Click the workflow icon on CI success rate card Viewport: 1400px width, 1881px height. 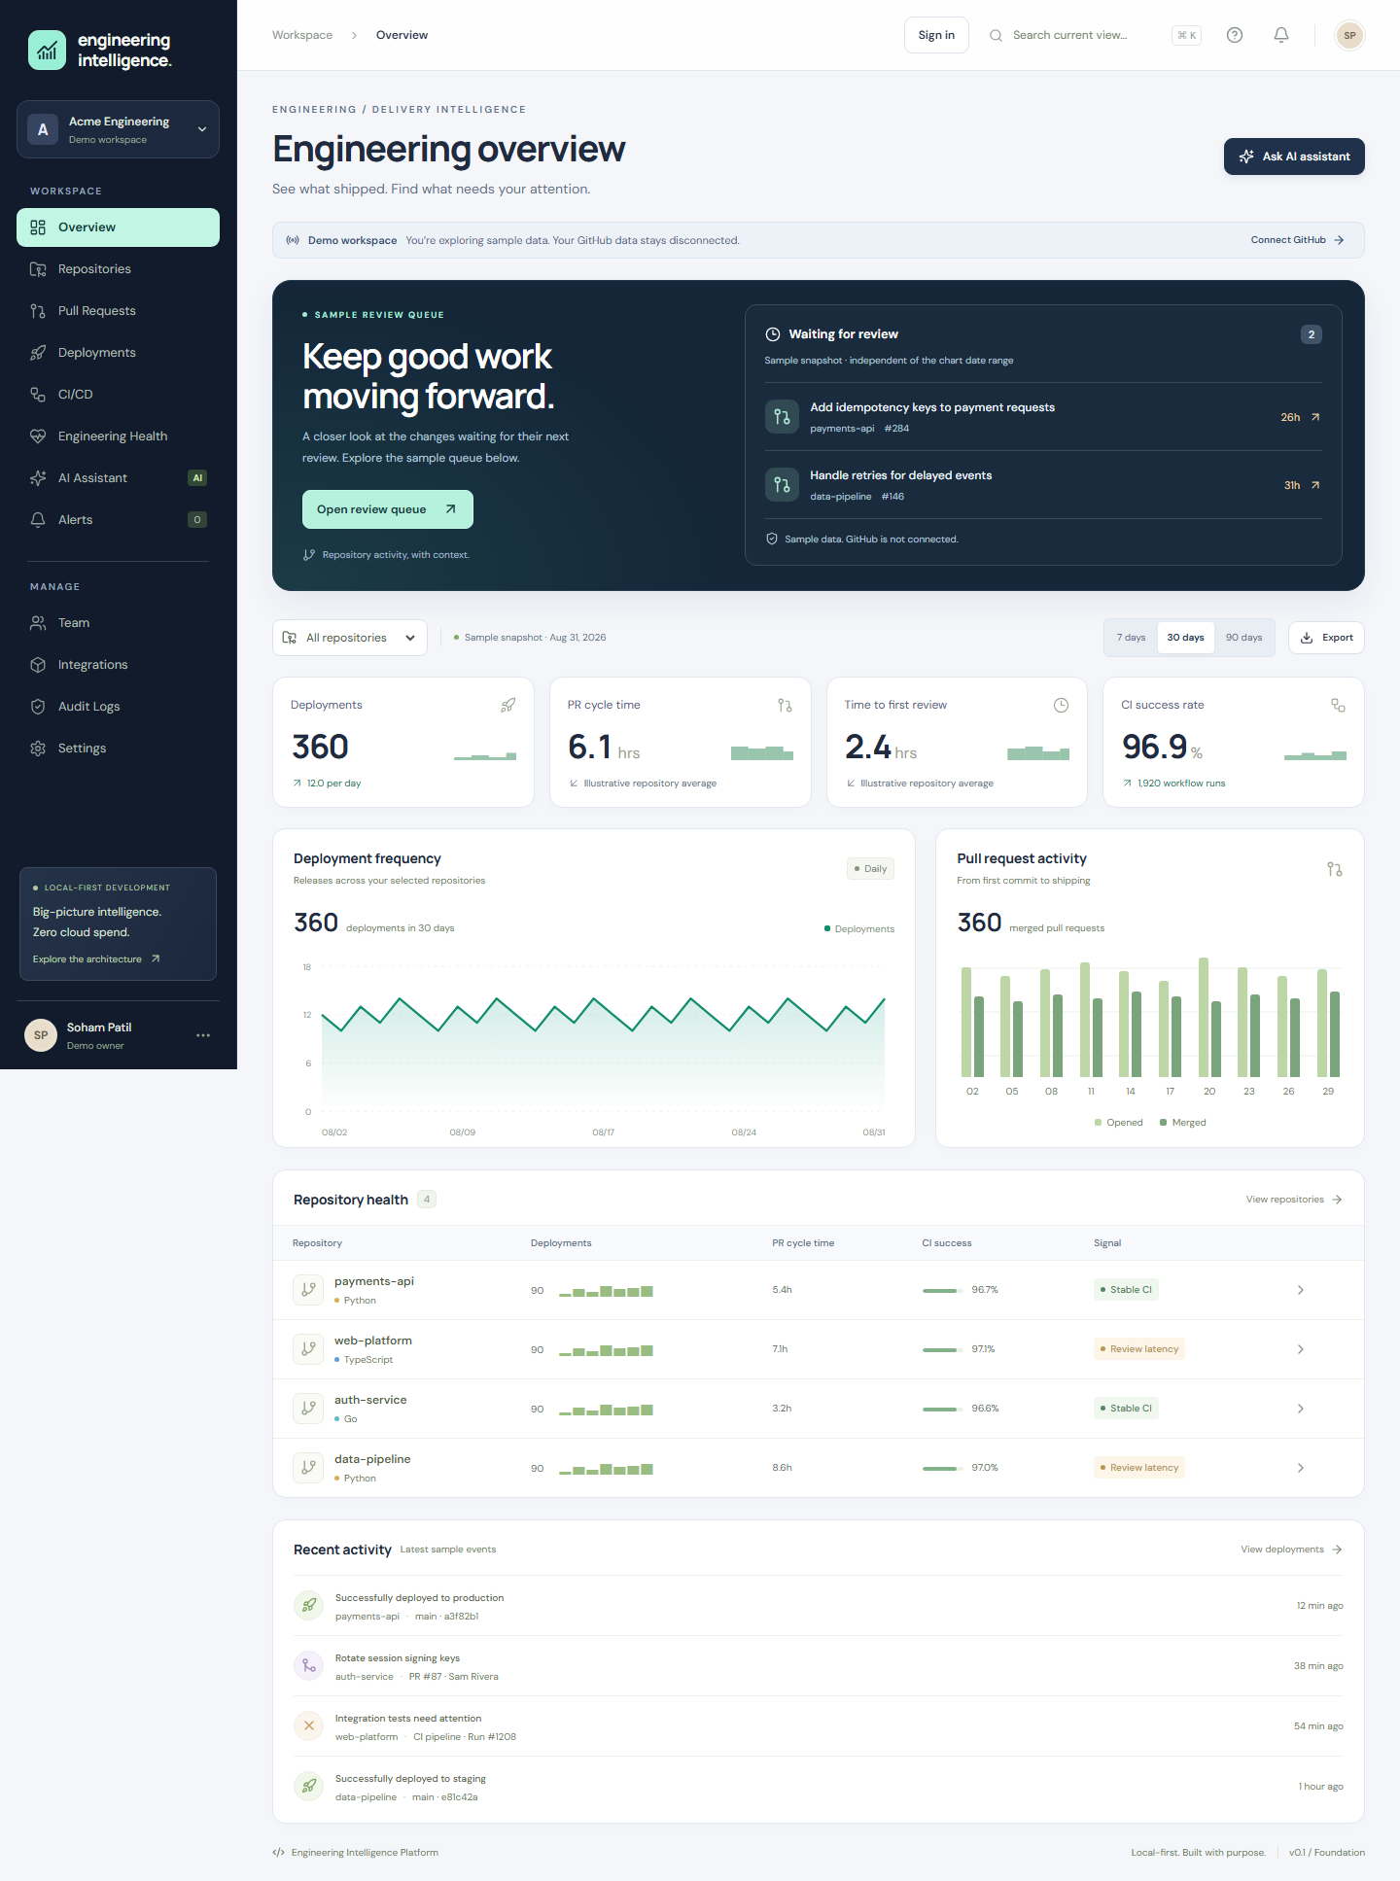(1338, 705)
